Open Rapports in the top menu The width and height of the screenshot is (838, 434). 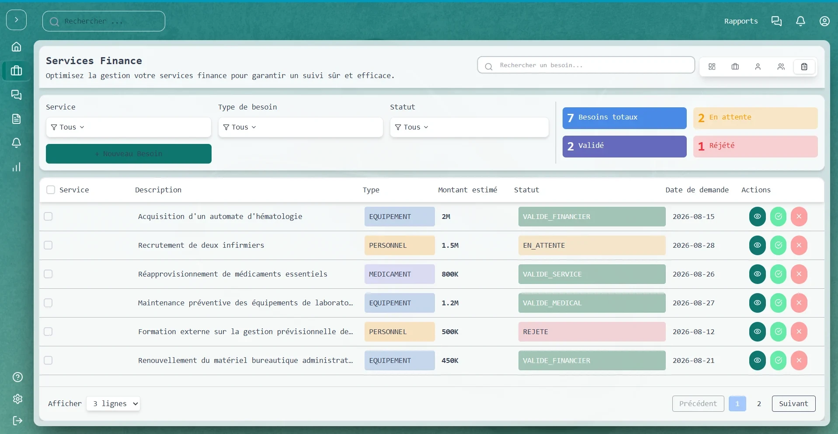pyautogui.click(x=741, y=21)
